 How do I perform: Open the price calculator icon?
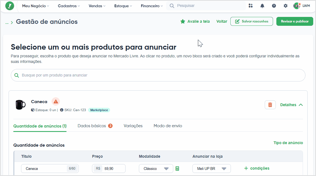click(x=177, y=169)
